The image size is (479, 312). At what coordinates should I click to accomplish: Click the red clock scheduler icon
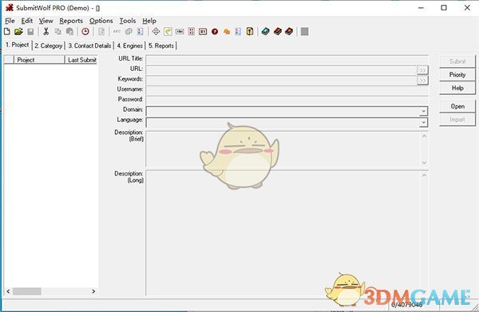85,31
